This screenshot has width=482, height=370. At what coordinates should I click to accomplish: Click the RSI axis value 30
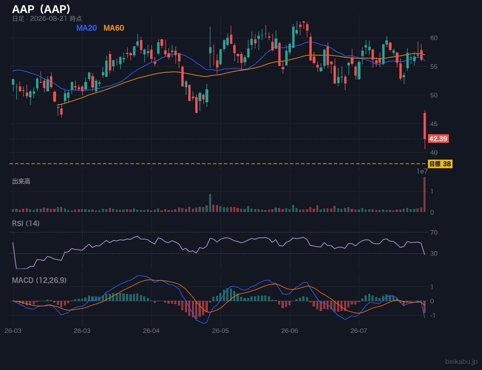[434, 253]
